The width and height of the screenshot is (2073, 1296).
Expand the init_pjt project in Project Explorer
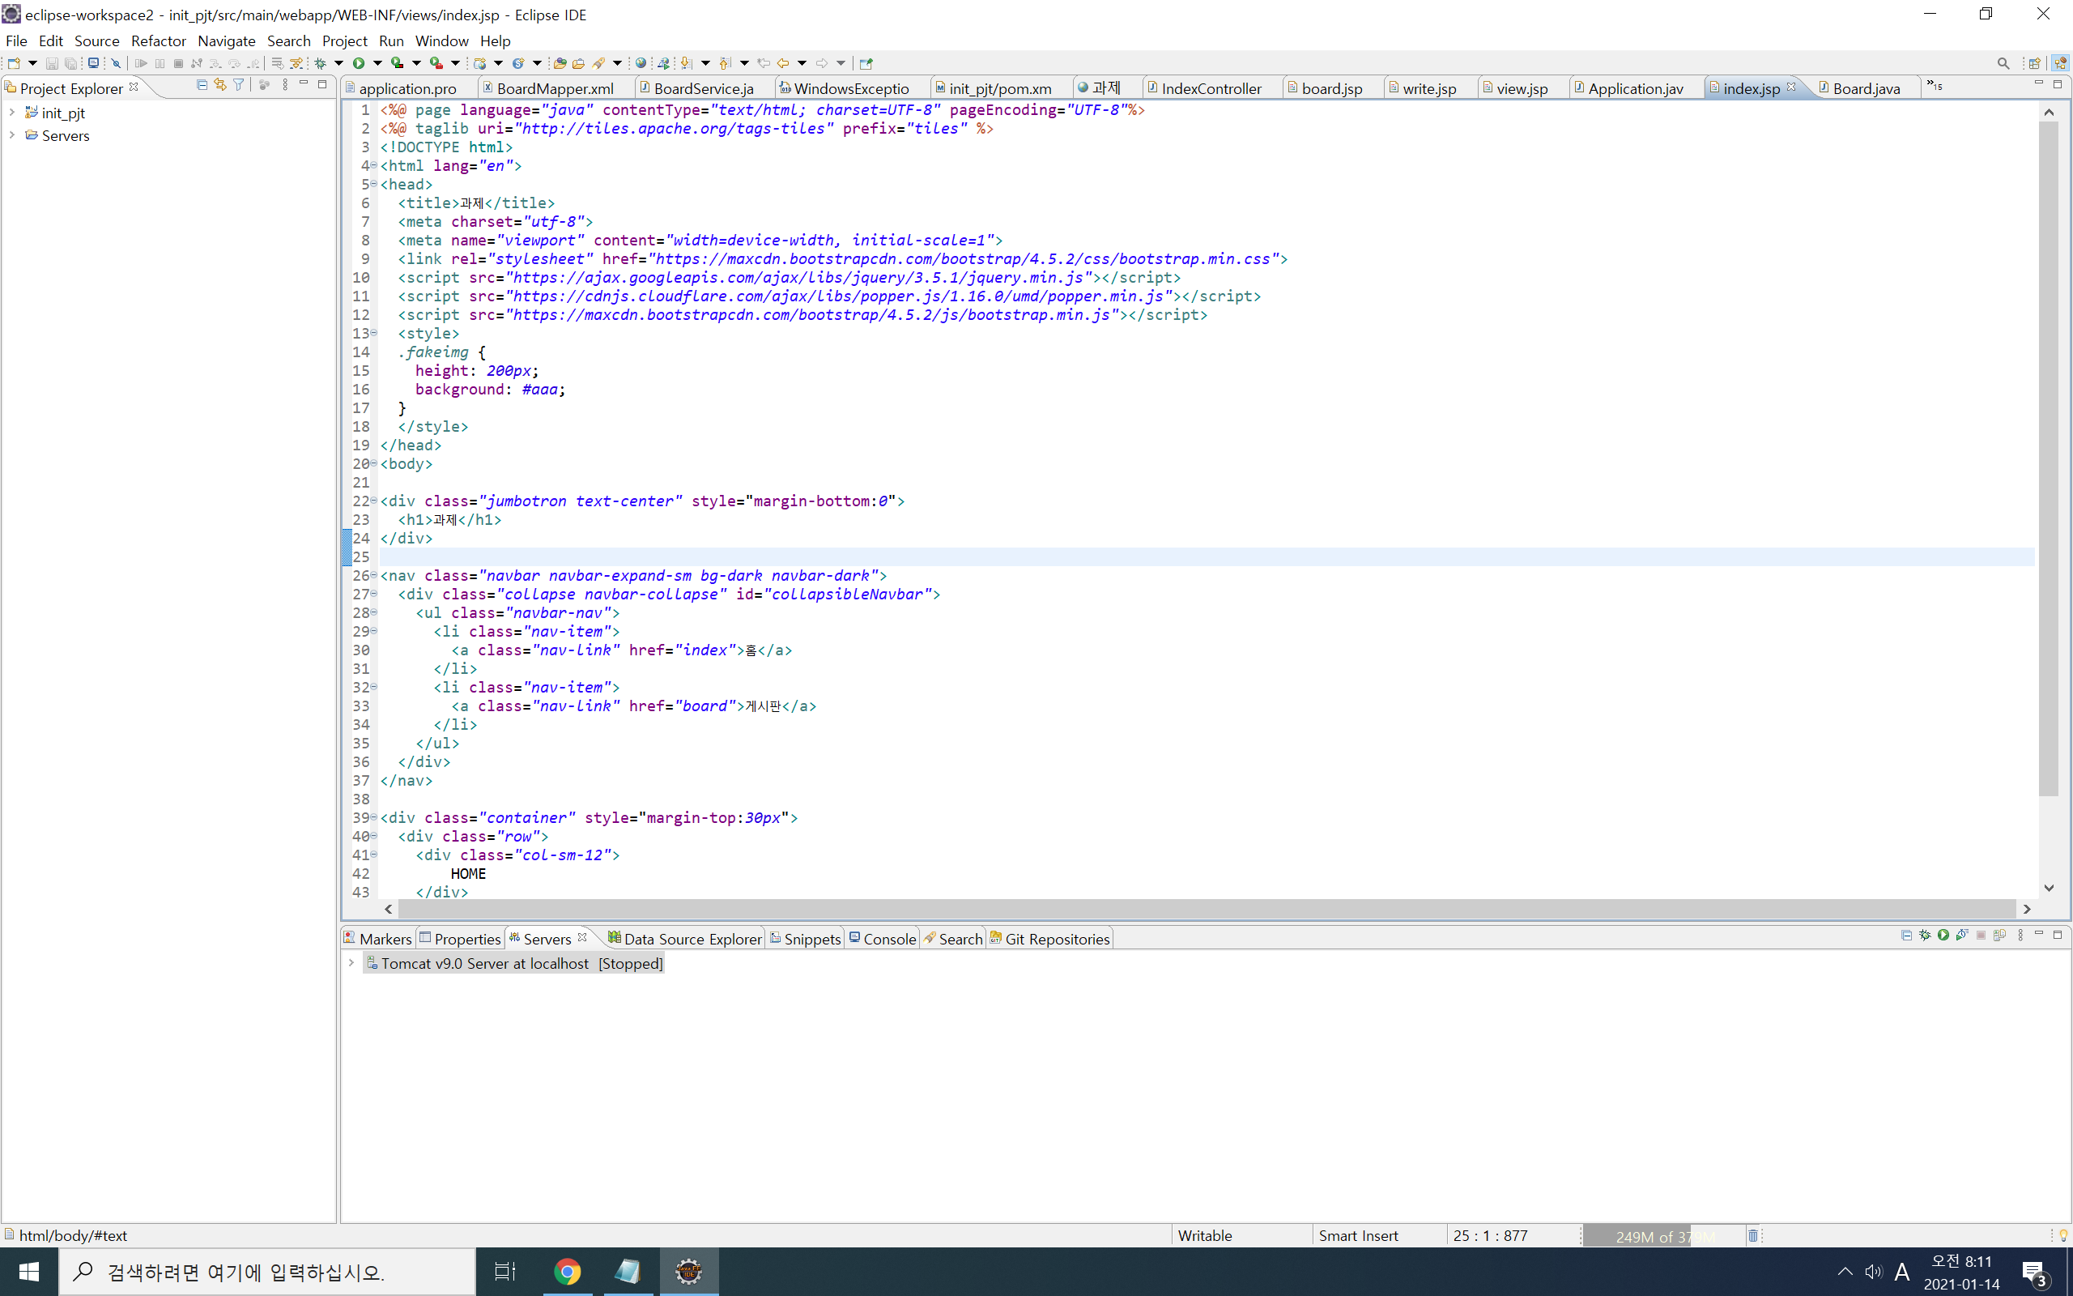(11, 113)
